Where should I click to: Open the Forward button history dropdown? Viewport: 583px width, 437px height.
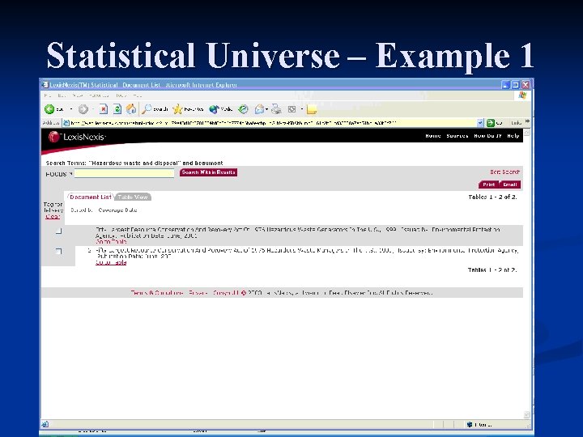93,109
